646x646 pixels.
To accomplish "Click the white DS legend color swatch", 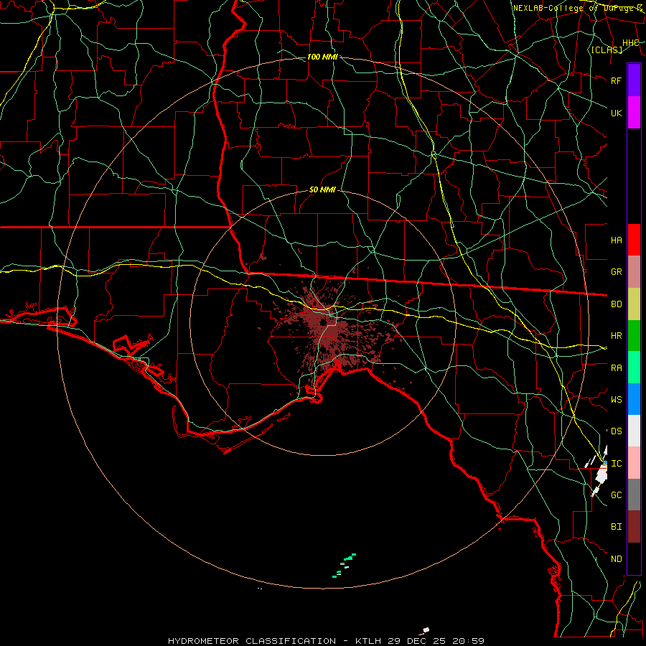I will (634, 431).
